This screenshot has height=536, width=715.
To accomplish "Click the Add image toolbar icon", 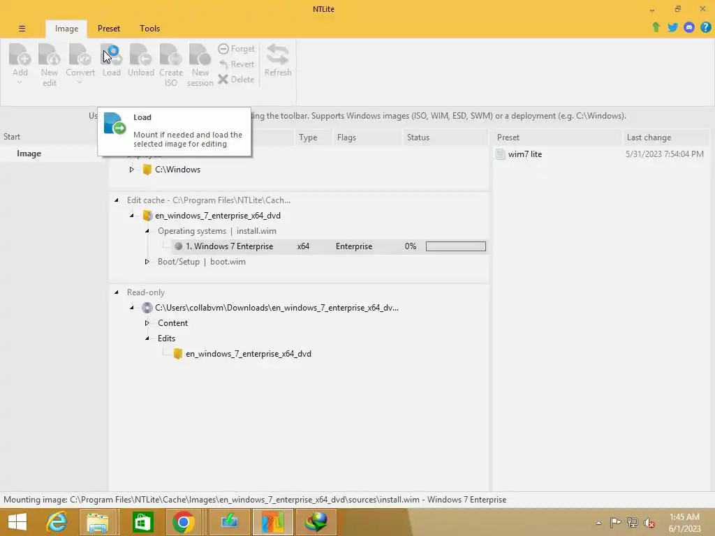I will (20, 56).
